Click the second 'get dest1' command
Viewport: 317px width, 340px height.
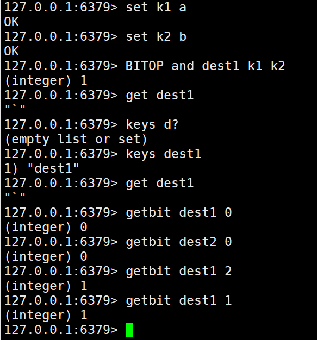tap(159, 183)
